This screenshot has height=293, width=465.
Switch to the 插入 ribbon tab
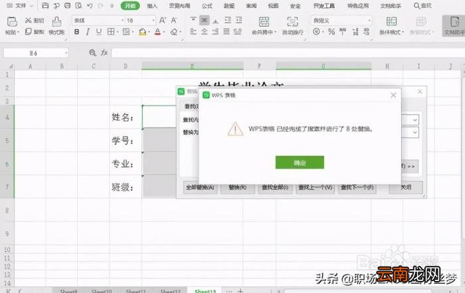(x=152, y=5)
